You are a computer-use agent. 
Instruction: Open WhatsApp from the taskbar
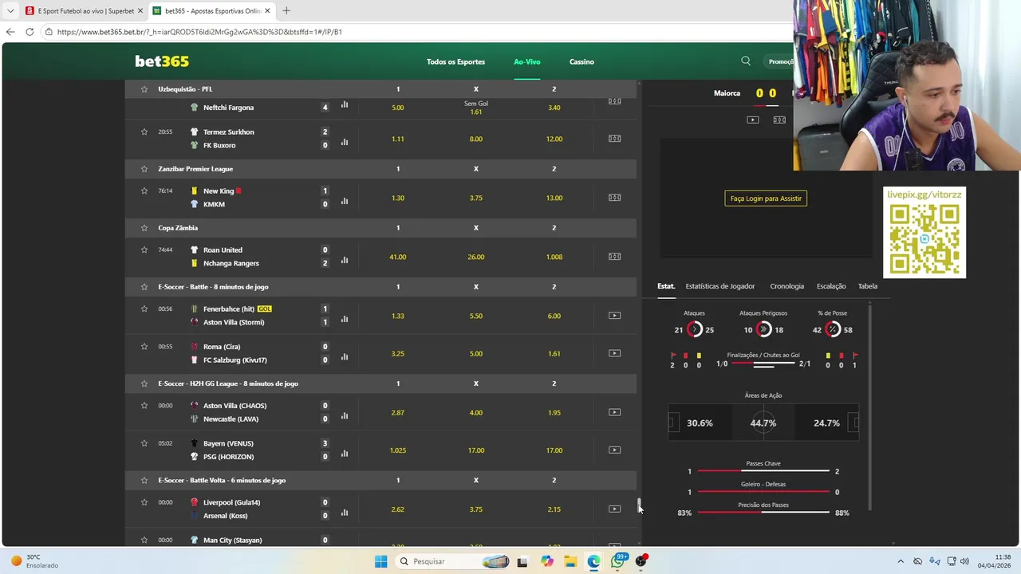[x=617, y=561]
